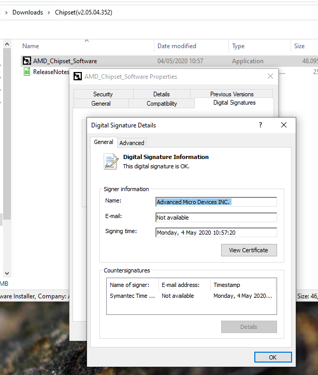
Task: Click the E-mail address column header
Action: click(184, 285)
